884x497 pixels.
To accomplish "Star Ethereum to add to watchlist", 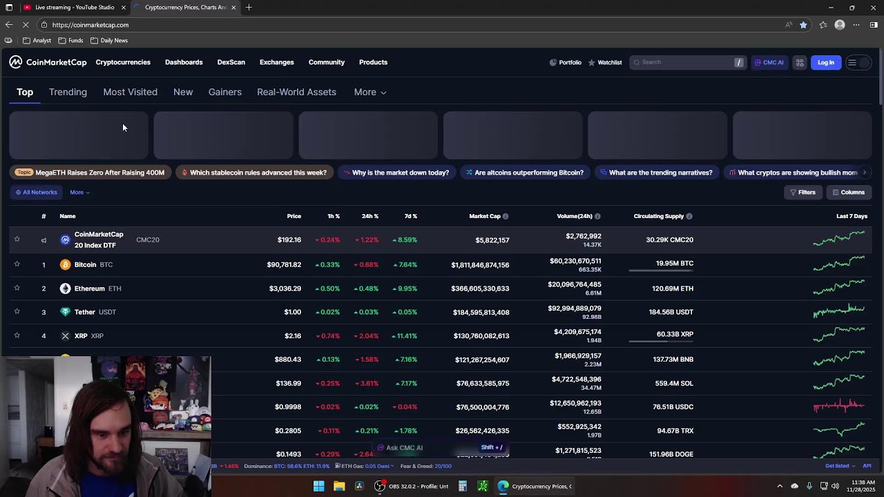I will pos(17,288).
